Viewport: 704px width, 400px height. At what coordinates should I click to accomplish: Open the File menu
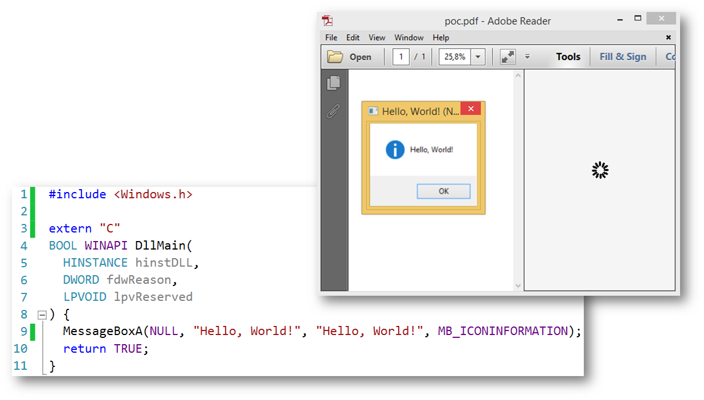(x=331, y=38)
